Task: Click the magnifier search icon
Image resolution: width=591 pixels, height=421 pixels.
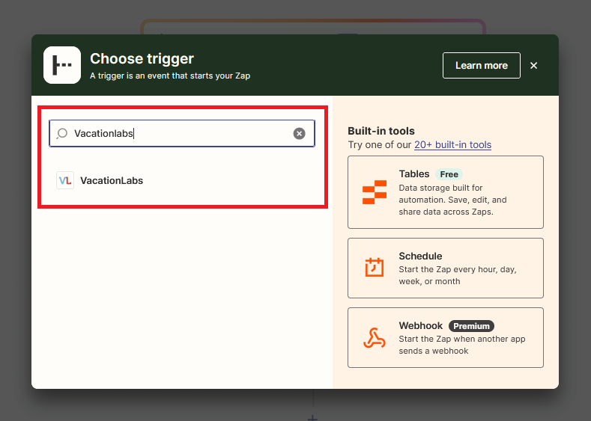Action: [62, 134]
